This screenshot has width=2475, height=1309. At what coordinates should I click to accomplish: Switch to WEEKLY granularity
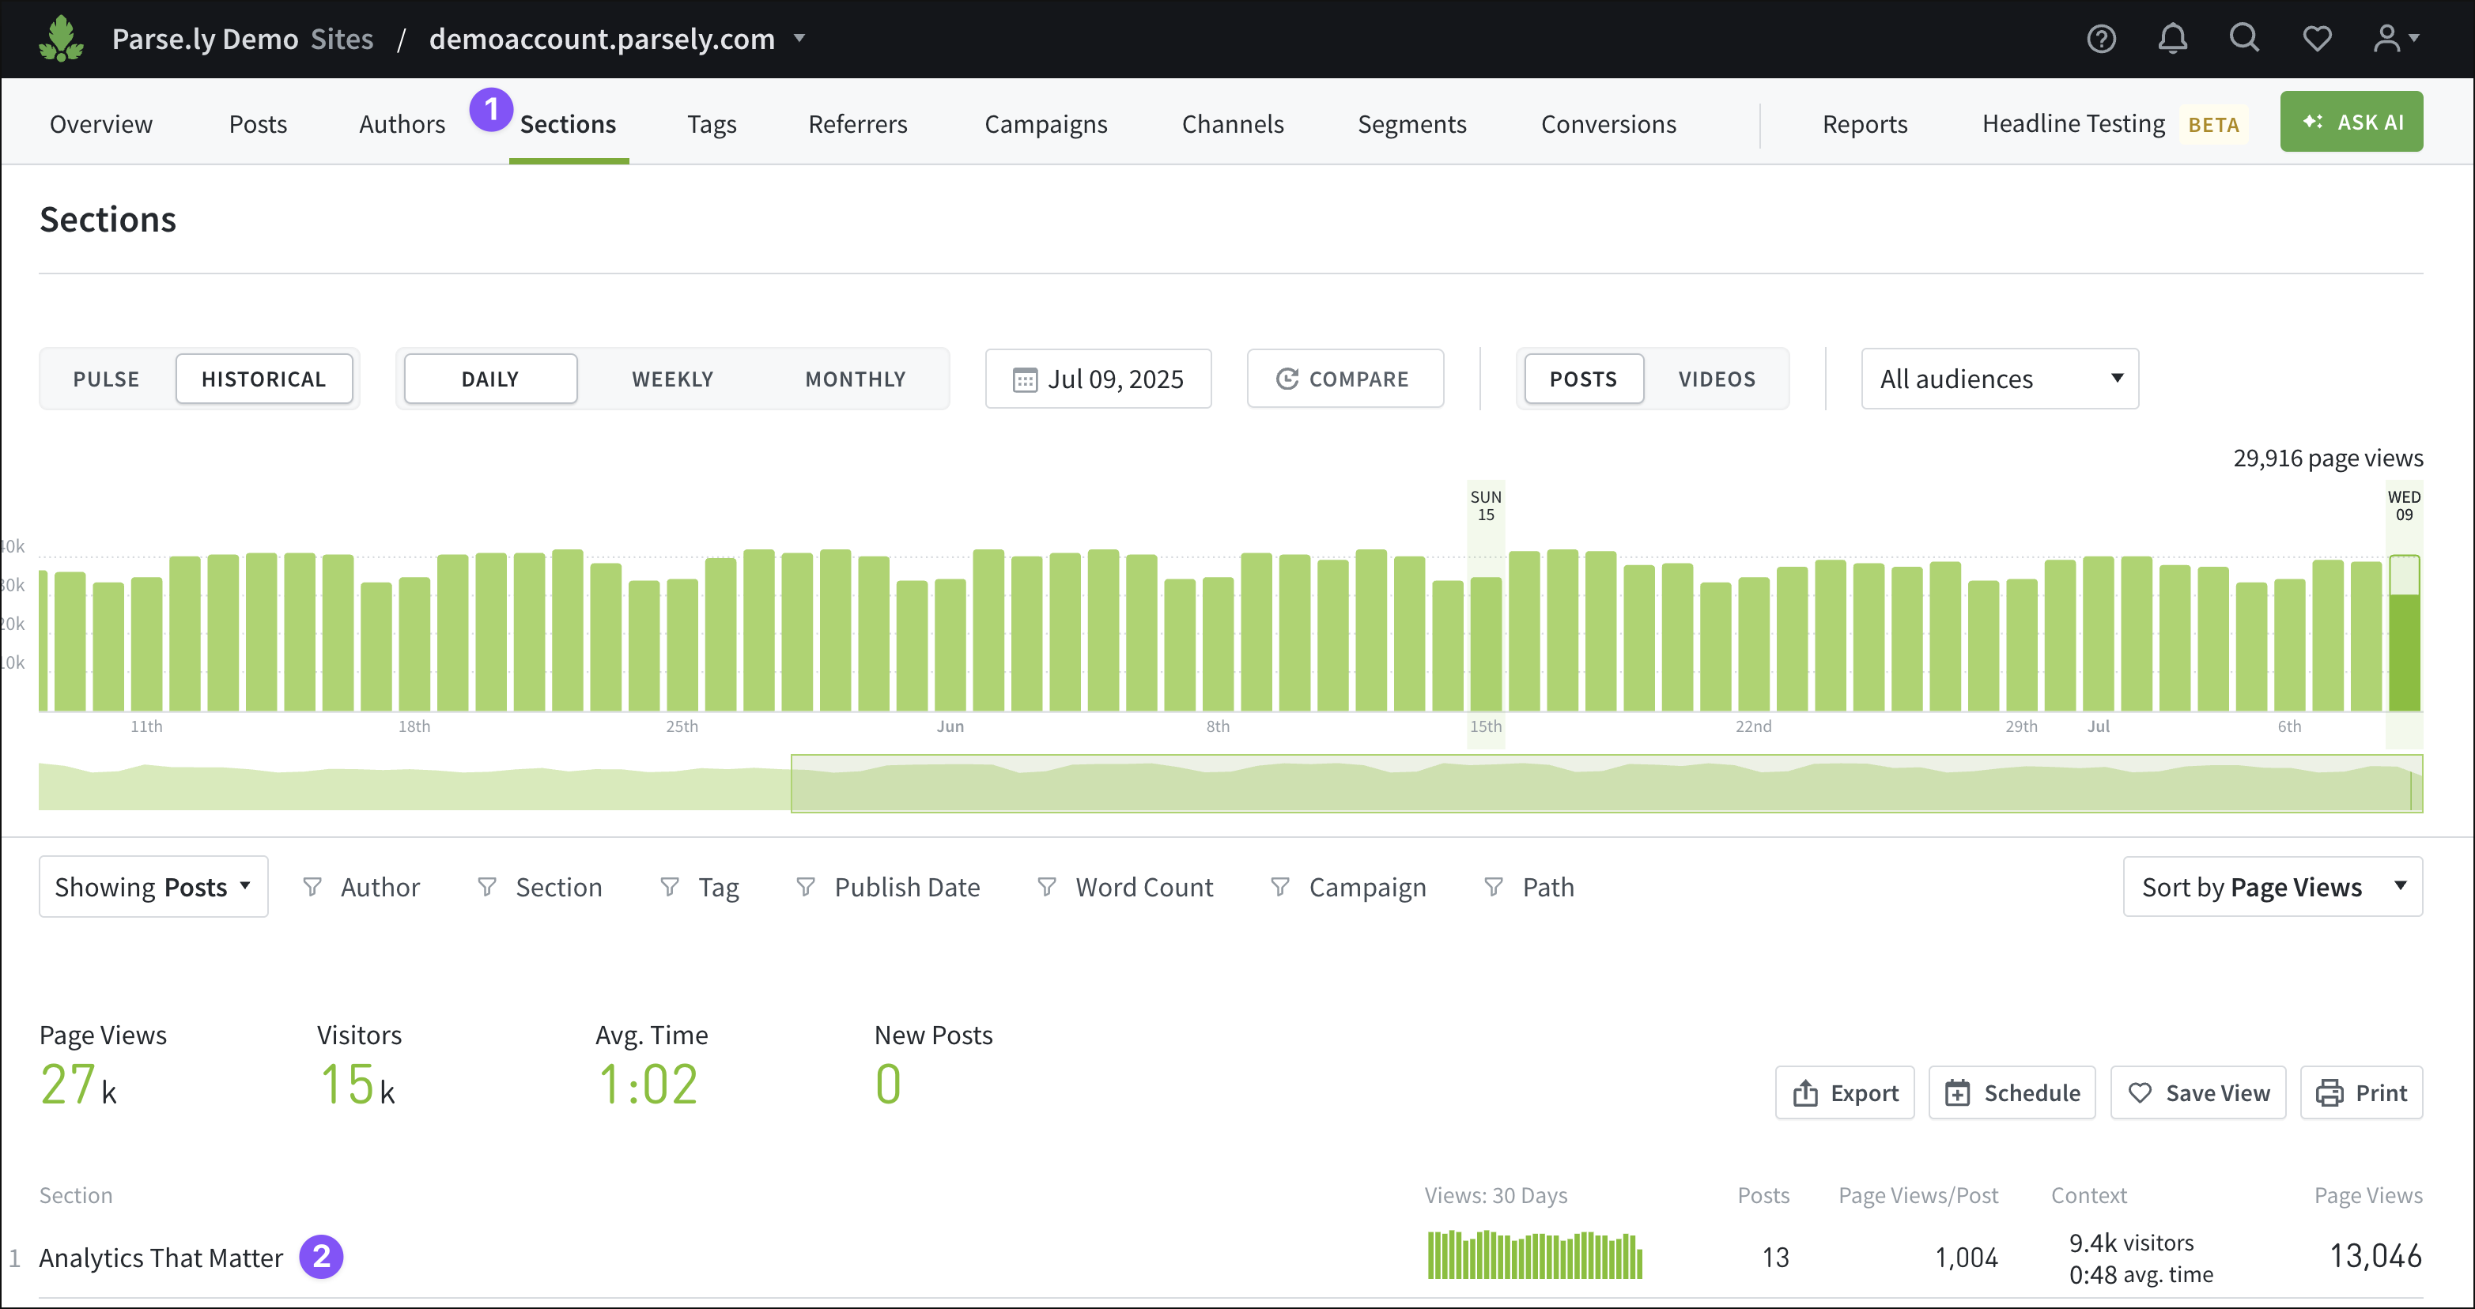click(x=673, y=379)
